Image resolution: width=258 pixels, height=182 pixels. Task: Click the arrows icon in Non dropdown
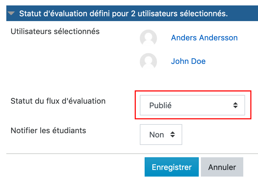(x=173, y=135)
